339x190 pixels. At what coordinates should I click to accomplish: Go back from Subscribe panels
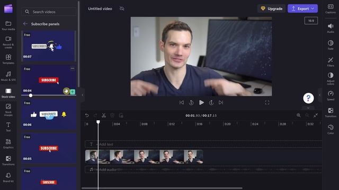[25, 24]
